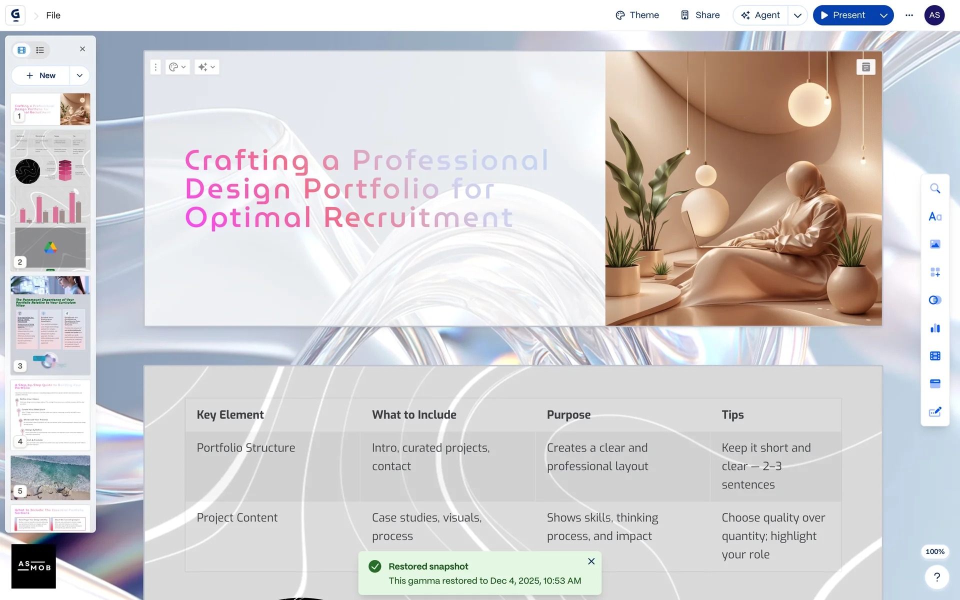Click the card notes icon on title card

pos(866,67)
